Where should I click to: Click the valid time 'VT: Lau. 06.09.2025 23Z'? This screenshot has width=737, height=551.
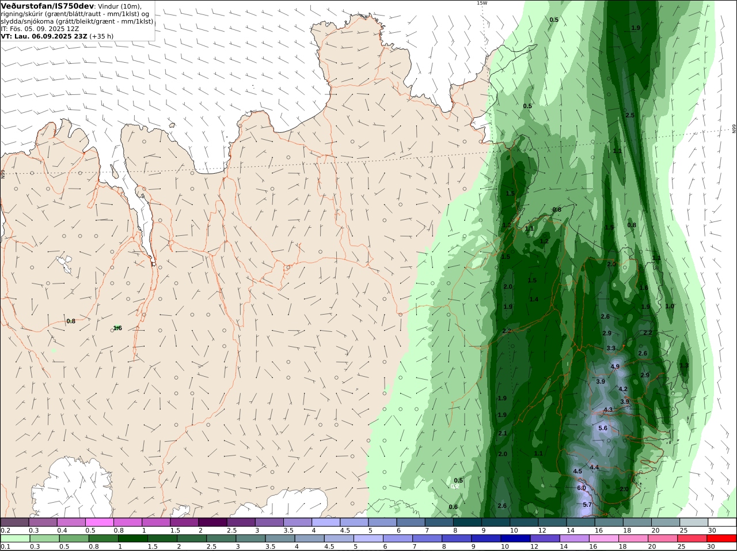[44, 36]
